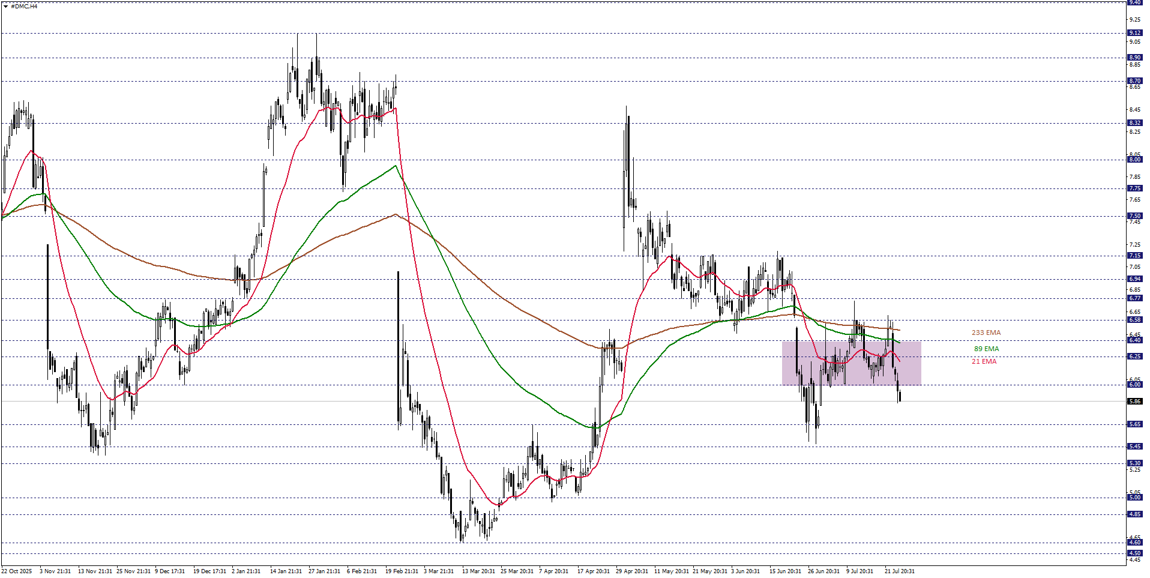Viewport: 1150px width, 578px height.
Task: Click the 21 Jul 20:31 time axis label
Action: click(x=899, y=571)
